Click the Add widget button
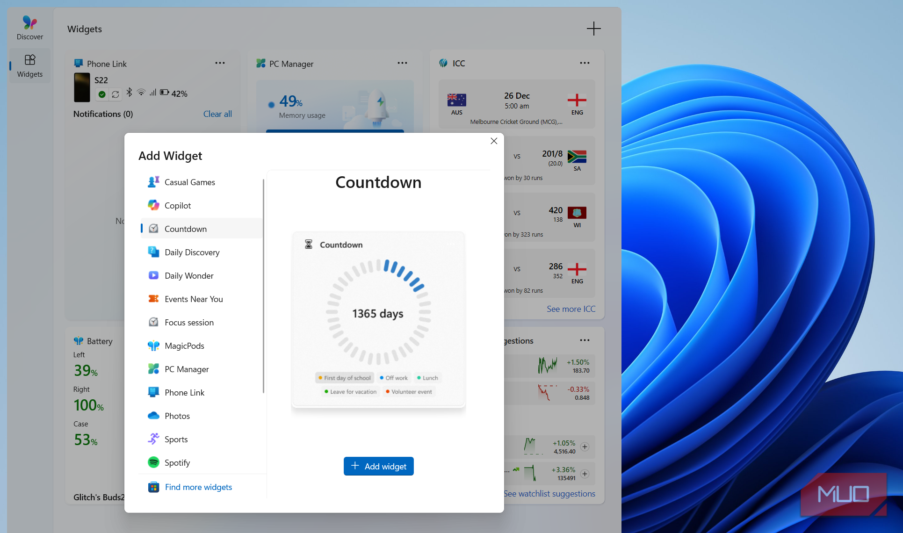 (x=379, y=466)
